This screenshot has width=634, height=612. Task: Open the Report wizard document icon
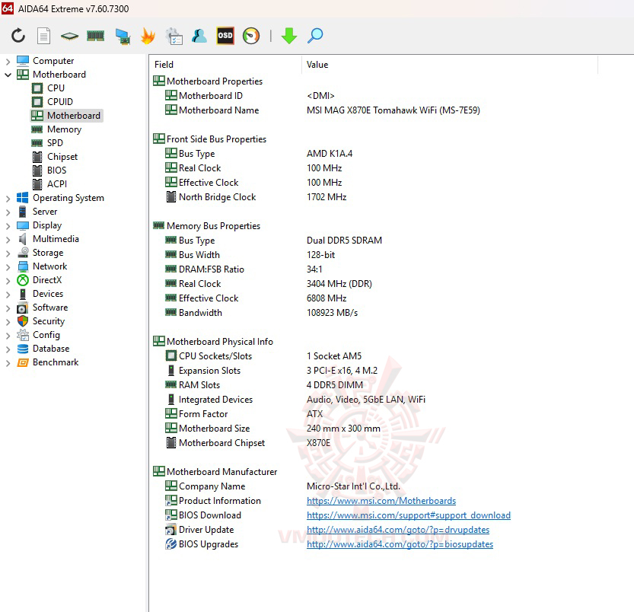(x=43, y=35)
